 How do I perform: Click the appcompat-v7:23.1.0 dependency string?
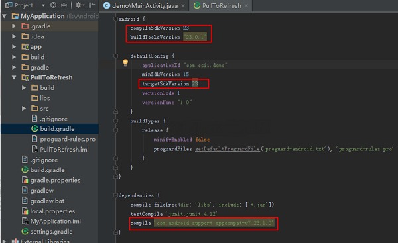click(214, 223)
